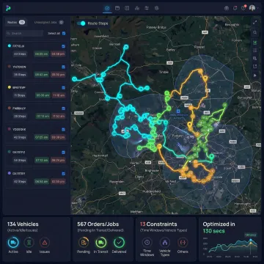
Task: Click the 13 Constraints heading
Action: (158, 224)
